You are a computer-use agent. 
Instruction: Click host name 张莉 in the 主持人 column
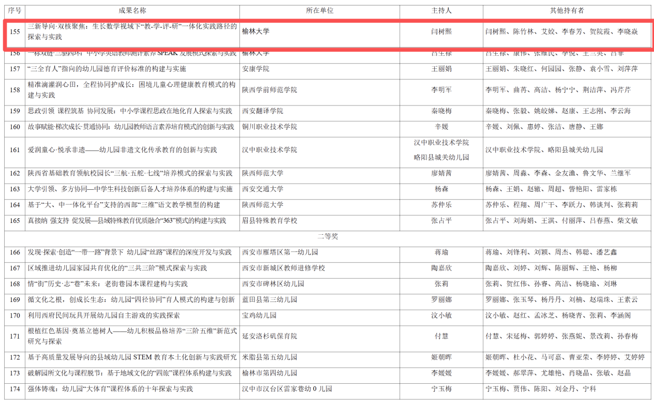442,284
